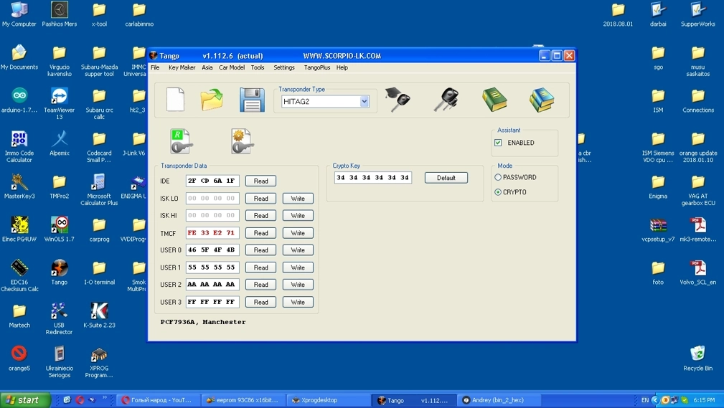Open the Tango desktop shortcut
Viewport: 724px width, 408px height.
coord(59,272)
